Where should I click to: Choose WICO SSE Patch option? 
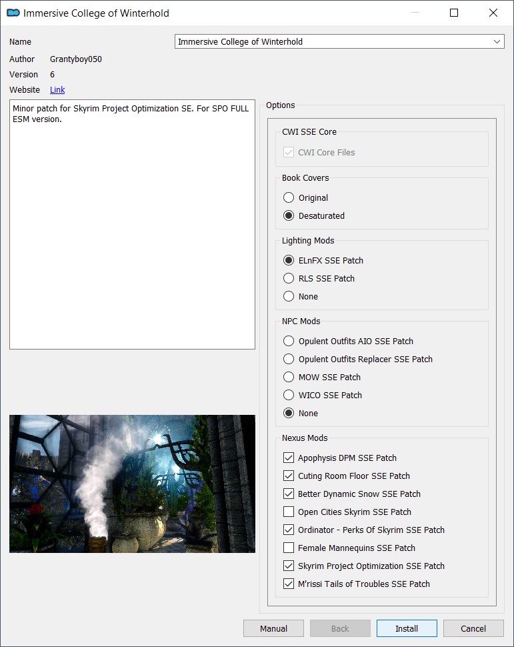pyautogui.click(x=323, y=396)
